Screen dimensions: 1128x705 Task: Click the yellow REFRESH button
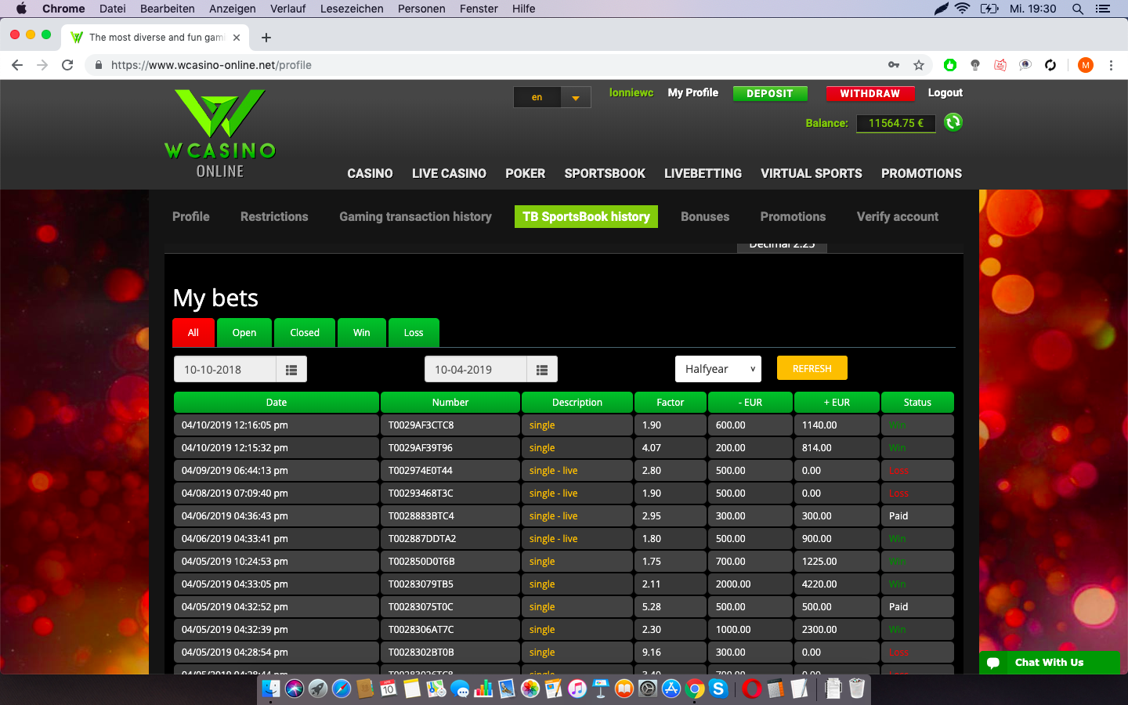tap(812, 368)
